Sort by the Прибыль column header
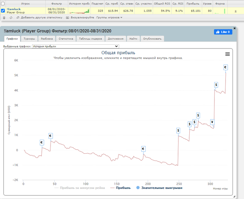The height and width of the screenshot is (199, 244). (x=193, y=3)
